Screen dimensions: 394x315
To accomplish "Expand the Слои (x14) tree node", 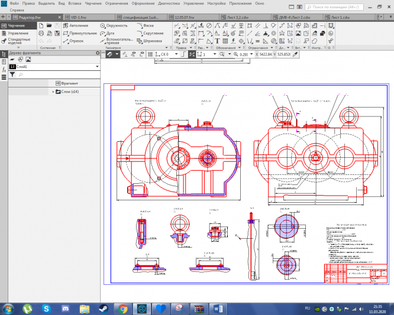I will click(x=53, y=92).
